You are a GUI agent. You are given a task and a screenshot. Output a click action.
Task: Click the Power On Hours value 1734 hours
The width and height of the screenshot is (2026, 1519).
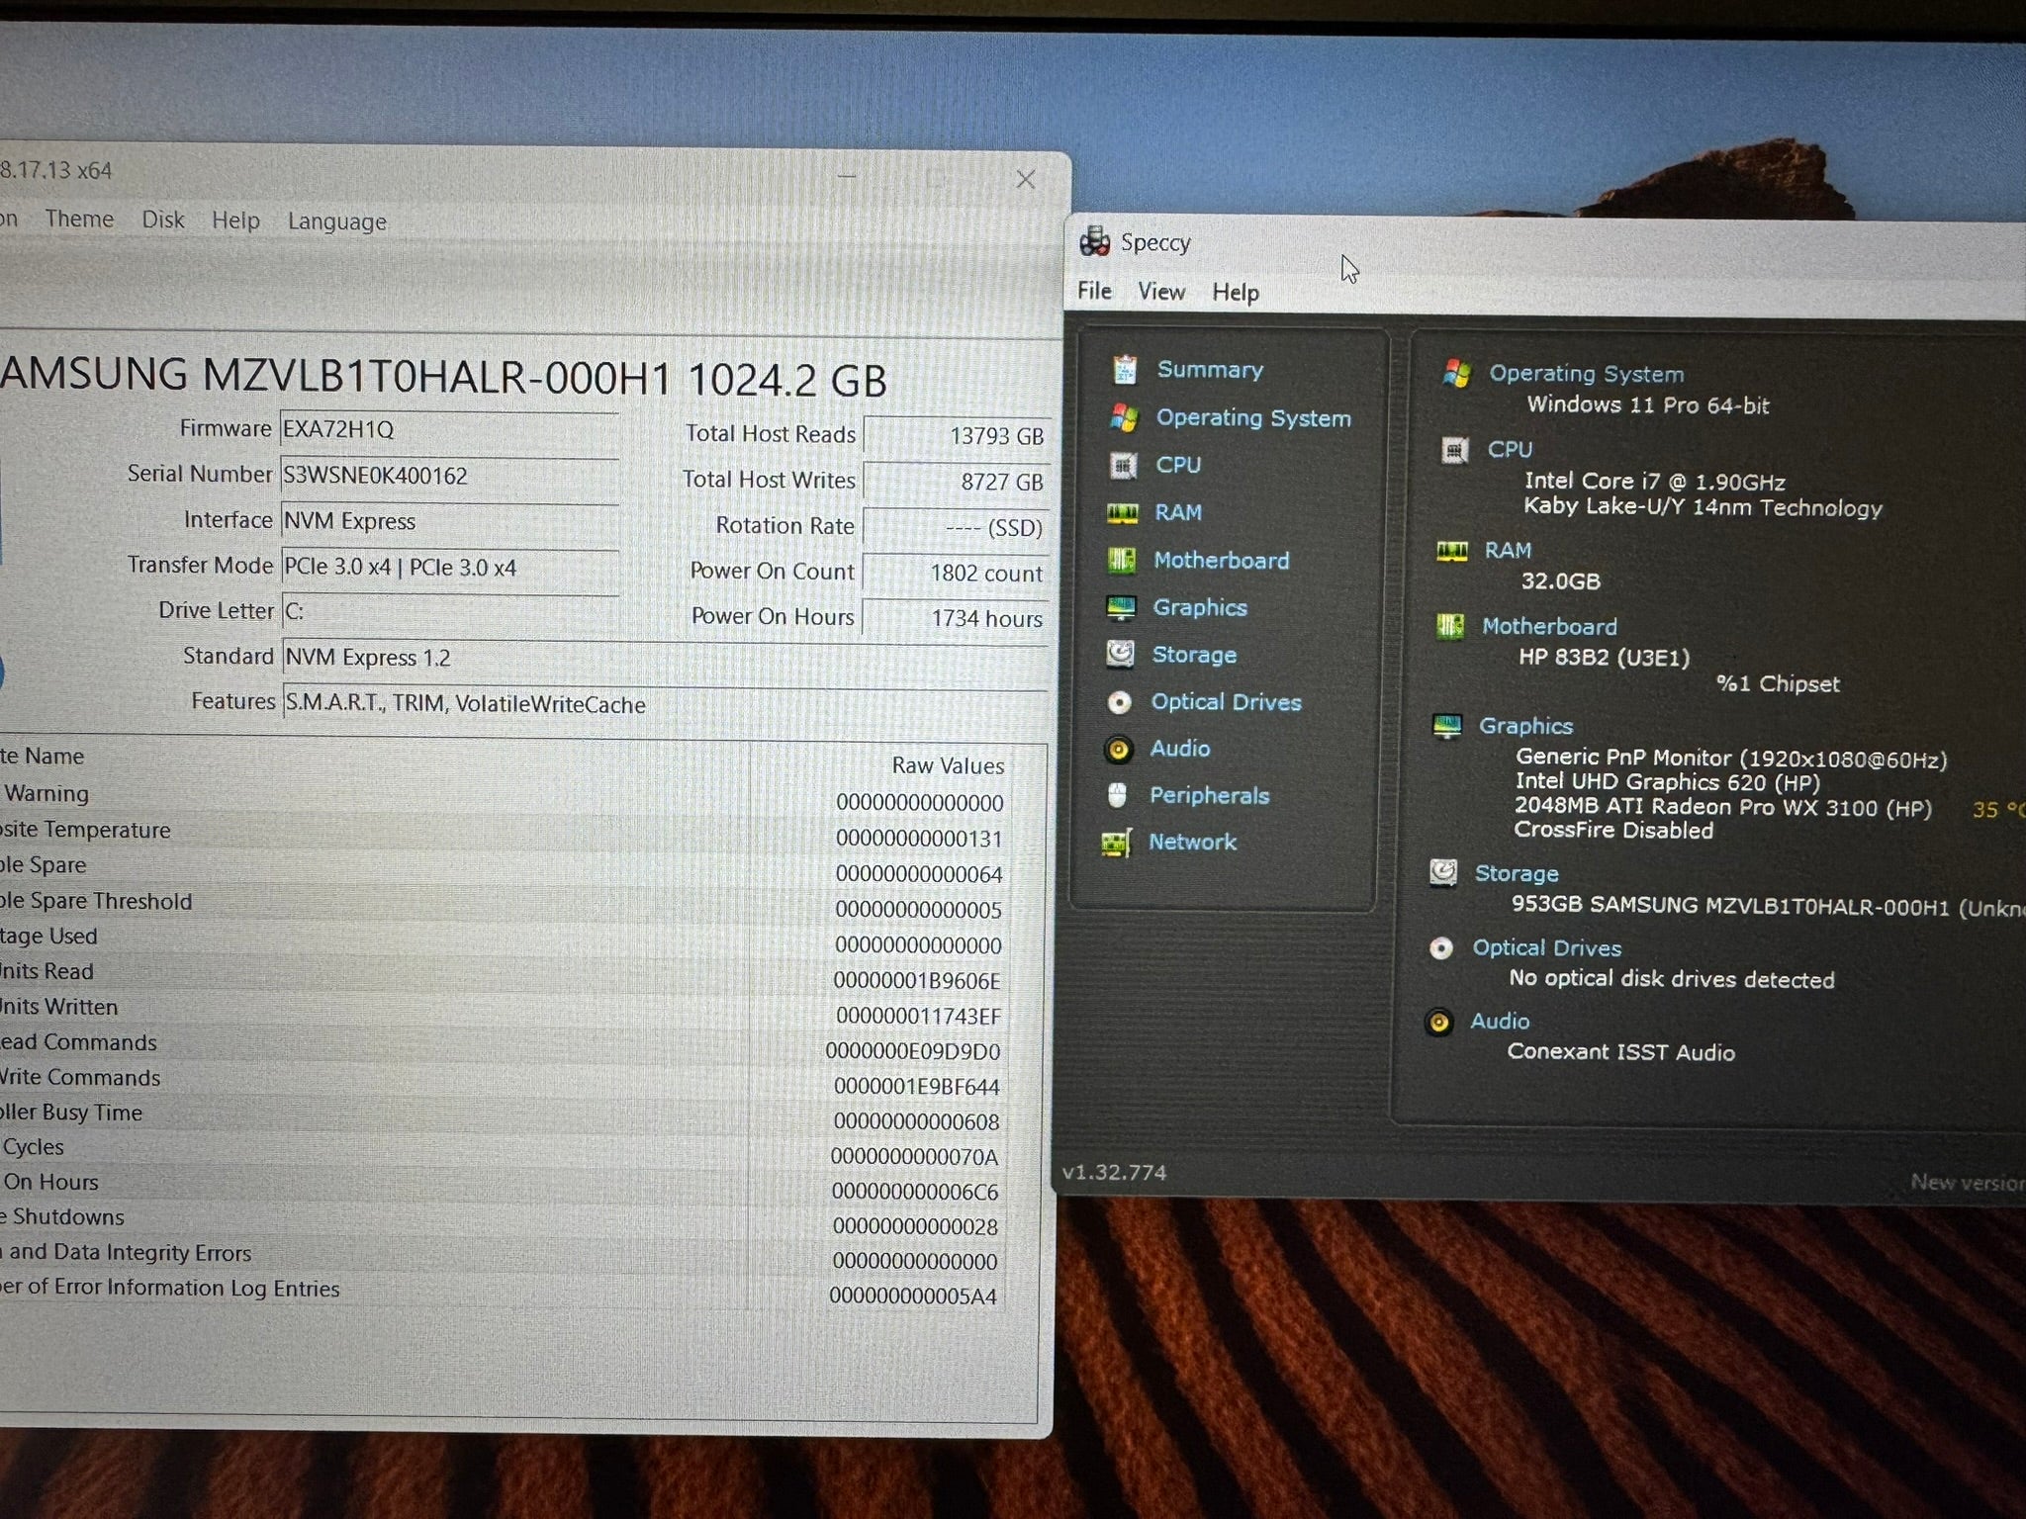[956, 618]
